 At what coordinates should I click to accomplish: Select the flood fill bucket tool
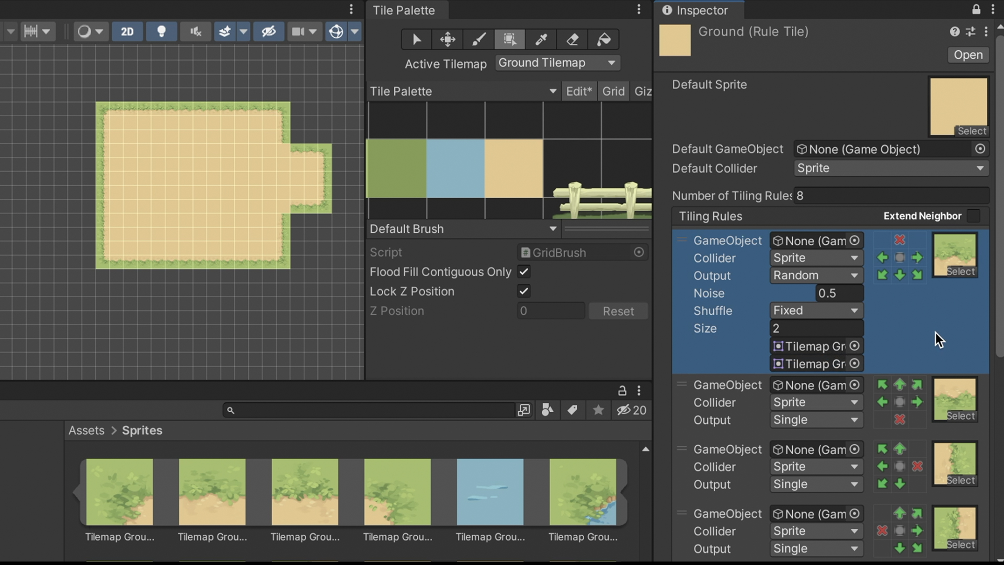click(603, 39)
